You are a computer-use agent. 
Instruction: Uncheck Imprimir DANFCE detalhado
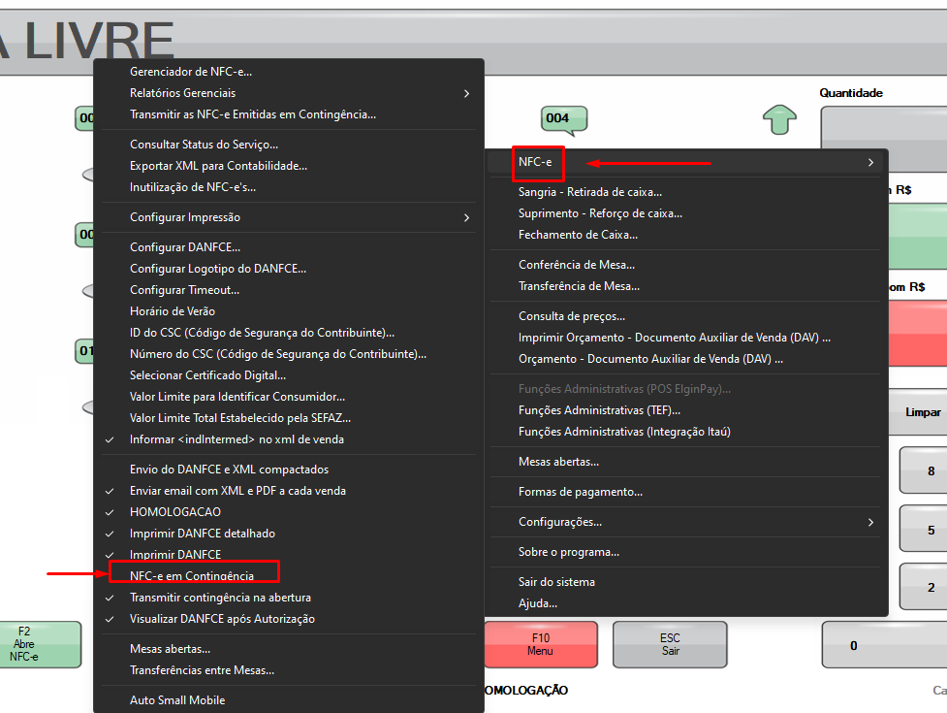[289, 534]
